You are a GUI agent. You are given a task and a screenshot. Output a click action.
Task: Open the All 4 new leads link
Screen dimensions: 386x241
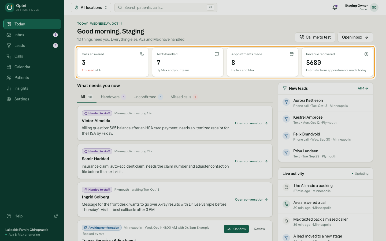[x=363, y=88]
